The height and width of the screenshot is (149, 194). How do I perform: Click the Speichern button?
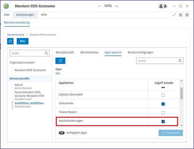tap(171, 133)
